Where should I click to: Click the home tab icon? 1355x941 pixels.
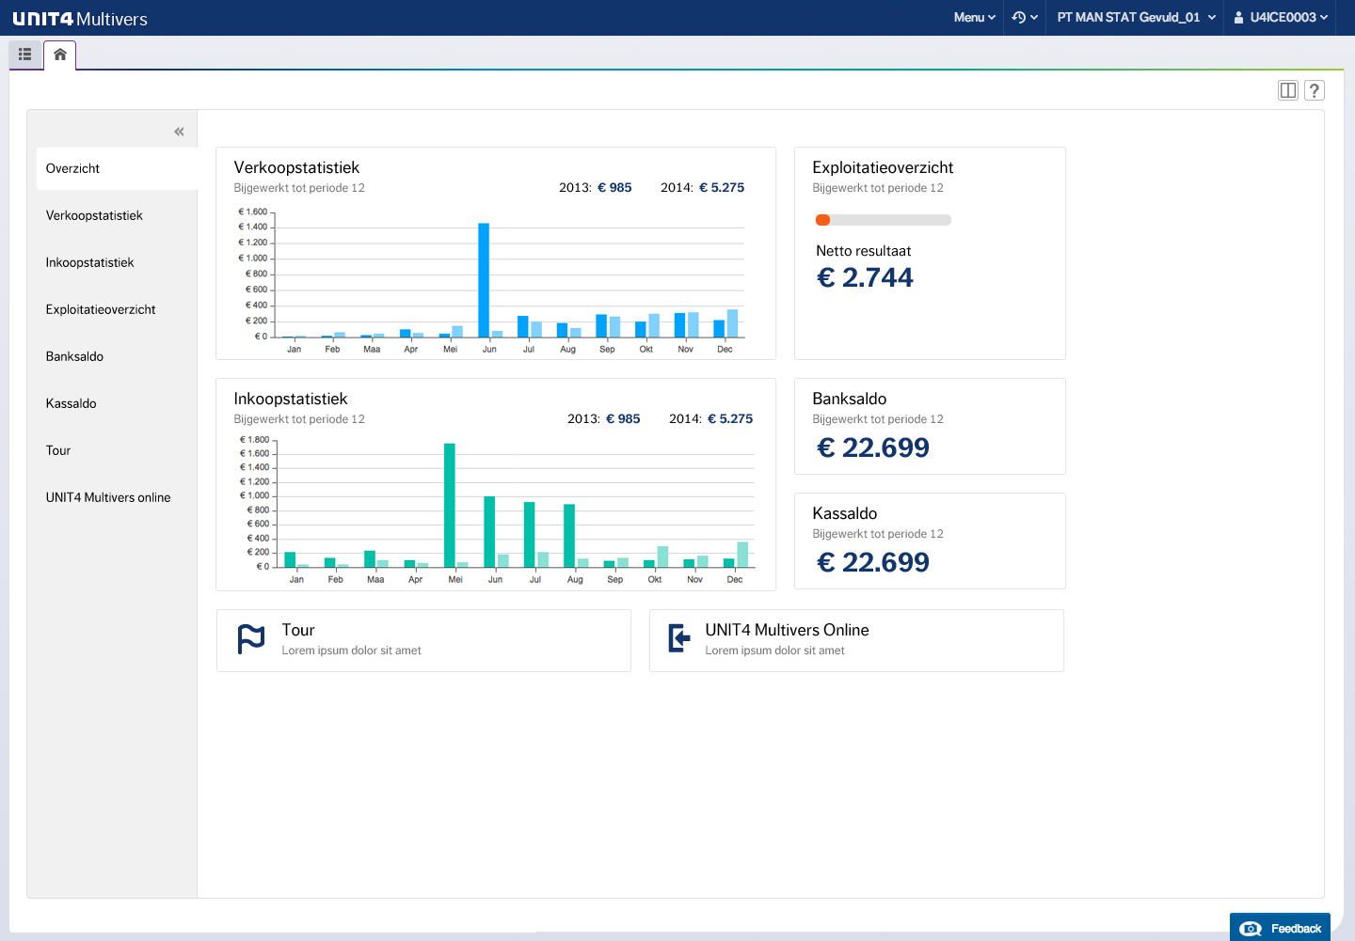tap(59, 55)
